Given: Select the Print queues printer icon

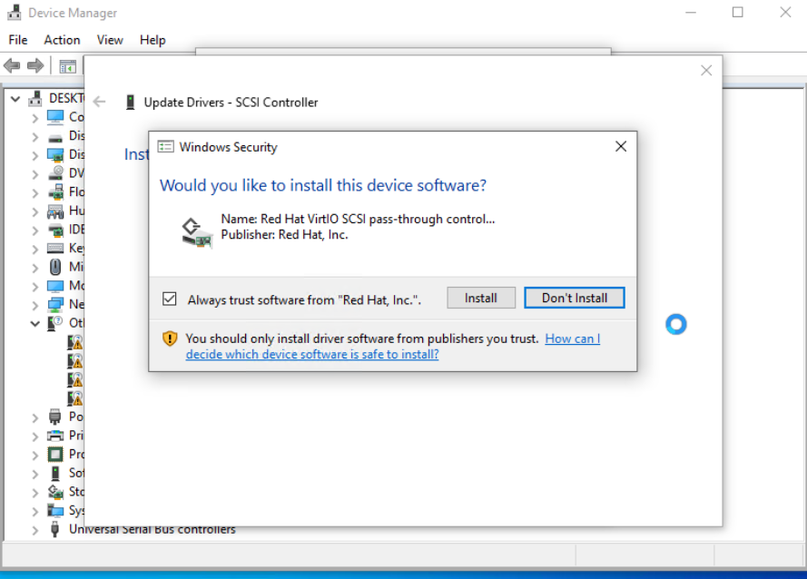Looking at the screenshot, I should point(55,436).
